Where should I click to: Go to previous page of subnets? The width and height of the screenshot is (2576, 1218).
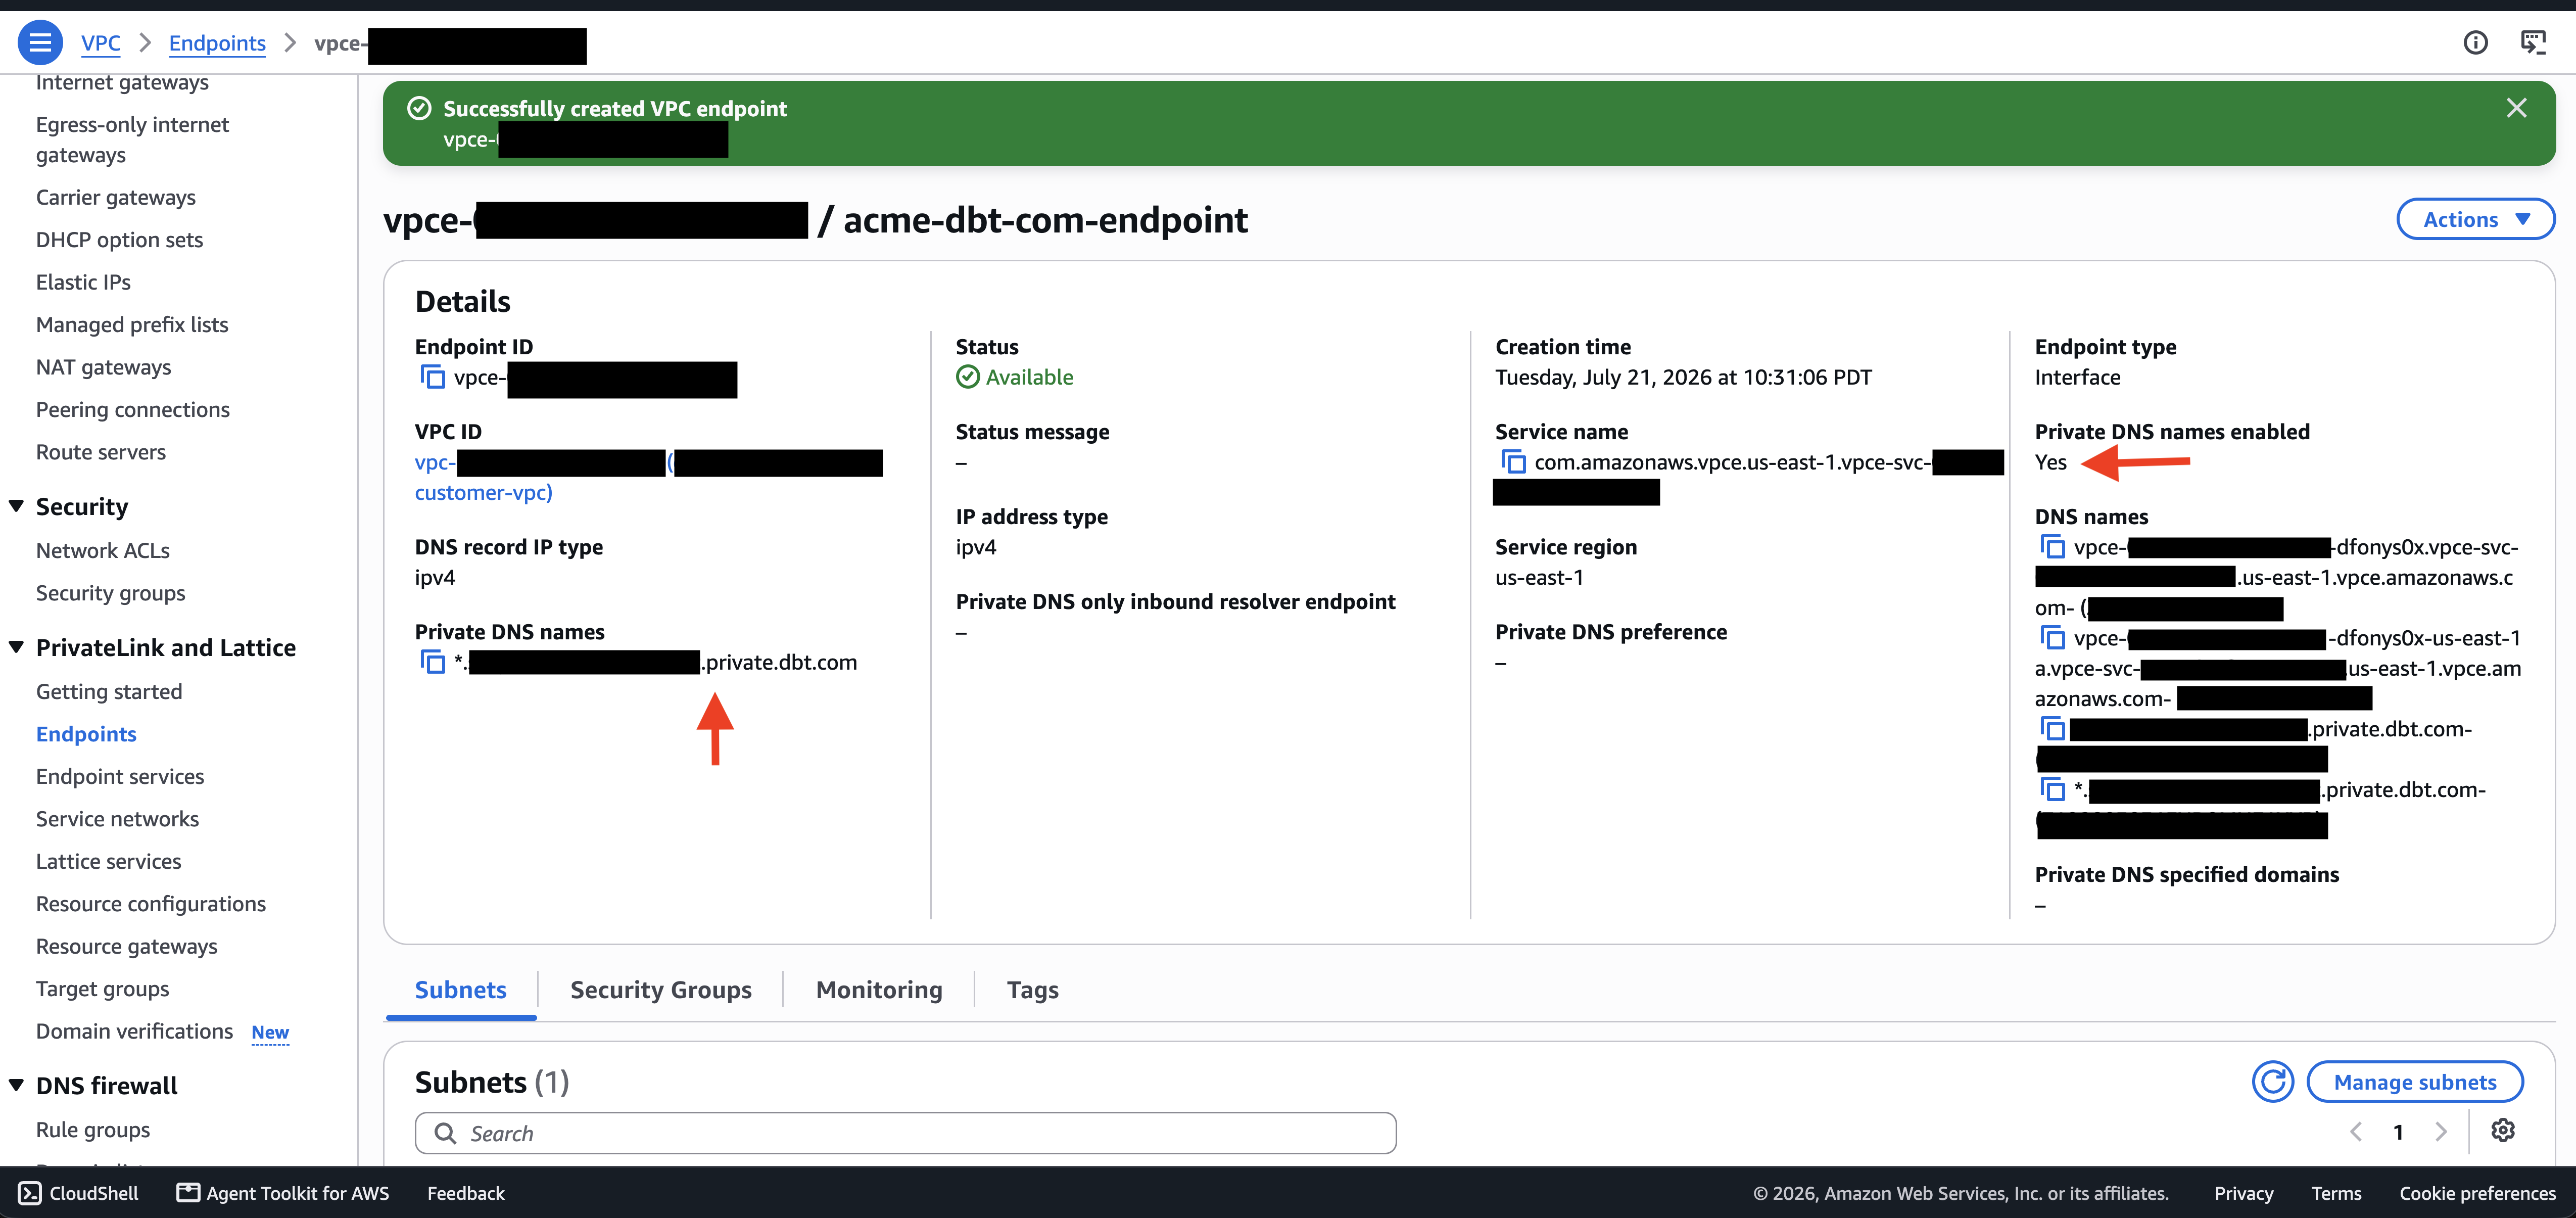[x=2356, y=1132]
